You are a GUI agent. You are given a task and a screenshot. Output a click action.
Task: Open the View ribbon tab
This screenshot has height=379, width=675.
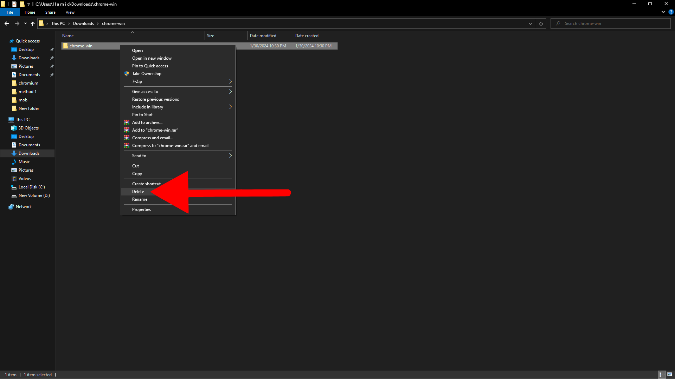pyautogui.click(x=70, y=12)
